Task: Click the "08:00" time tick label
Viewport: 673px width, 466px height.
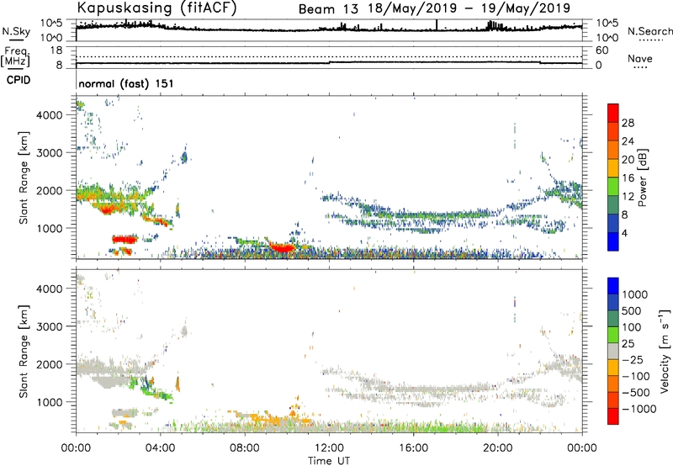Action: (245, 448)
